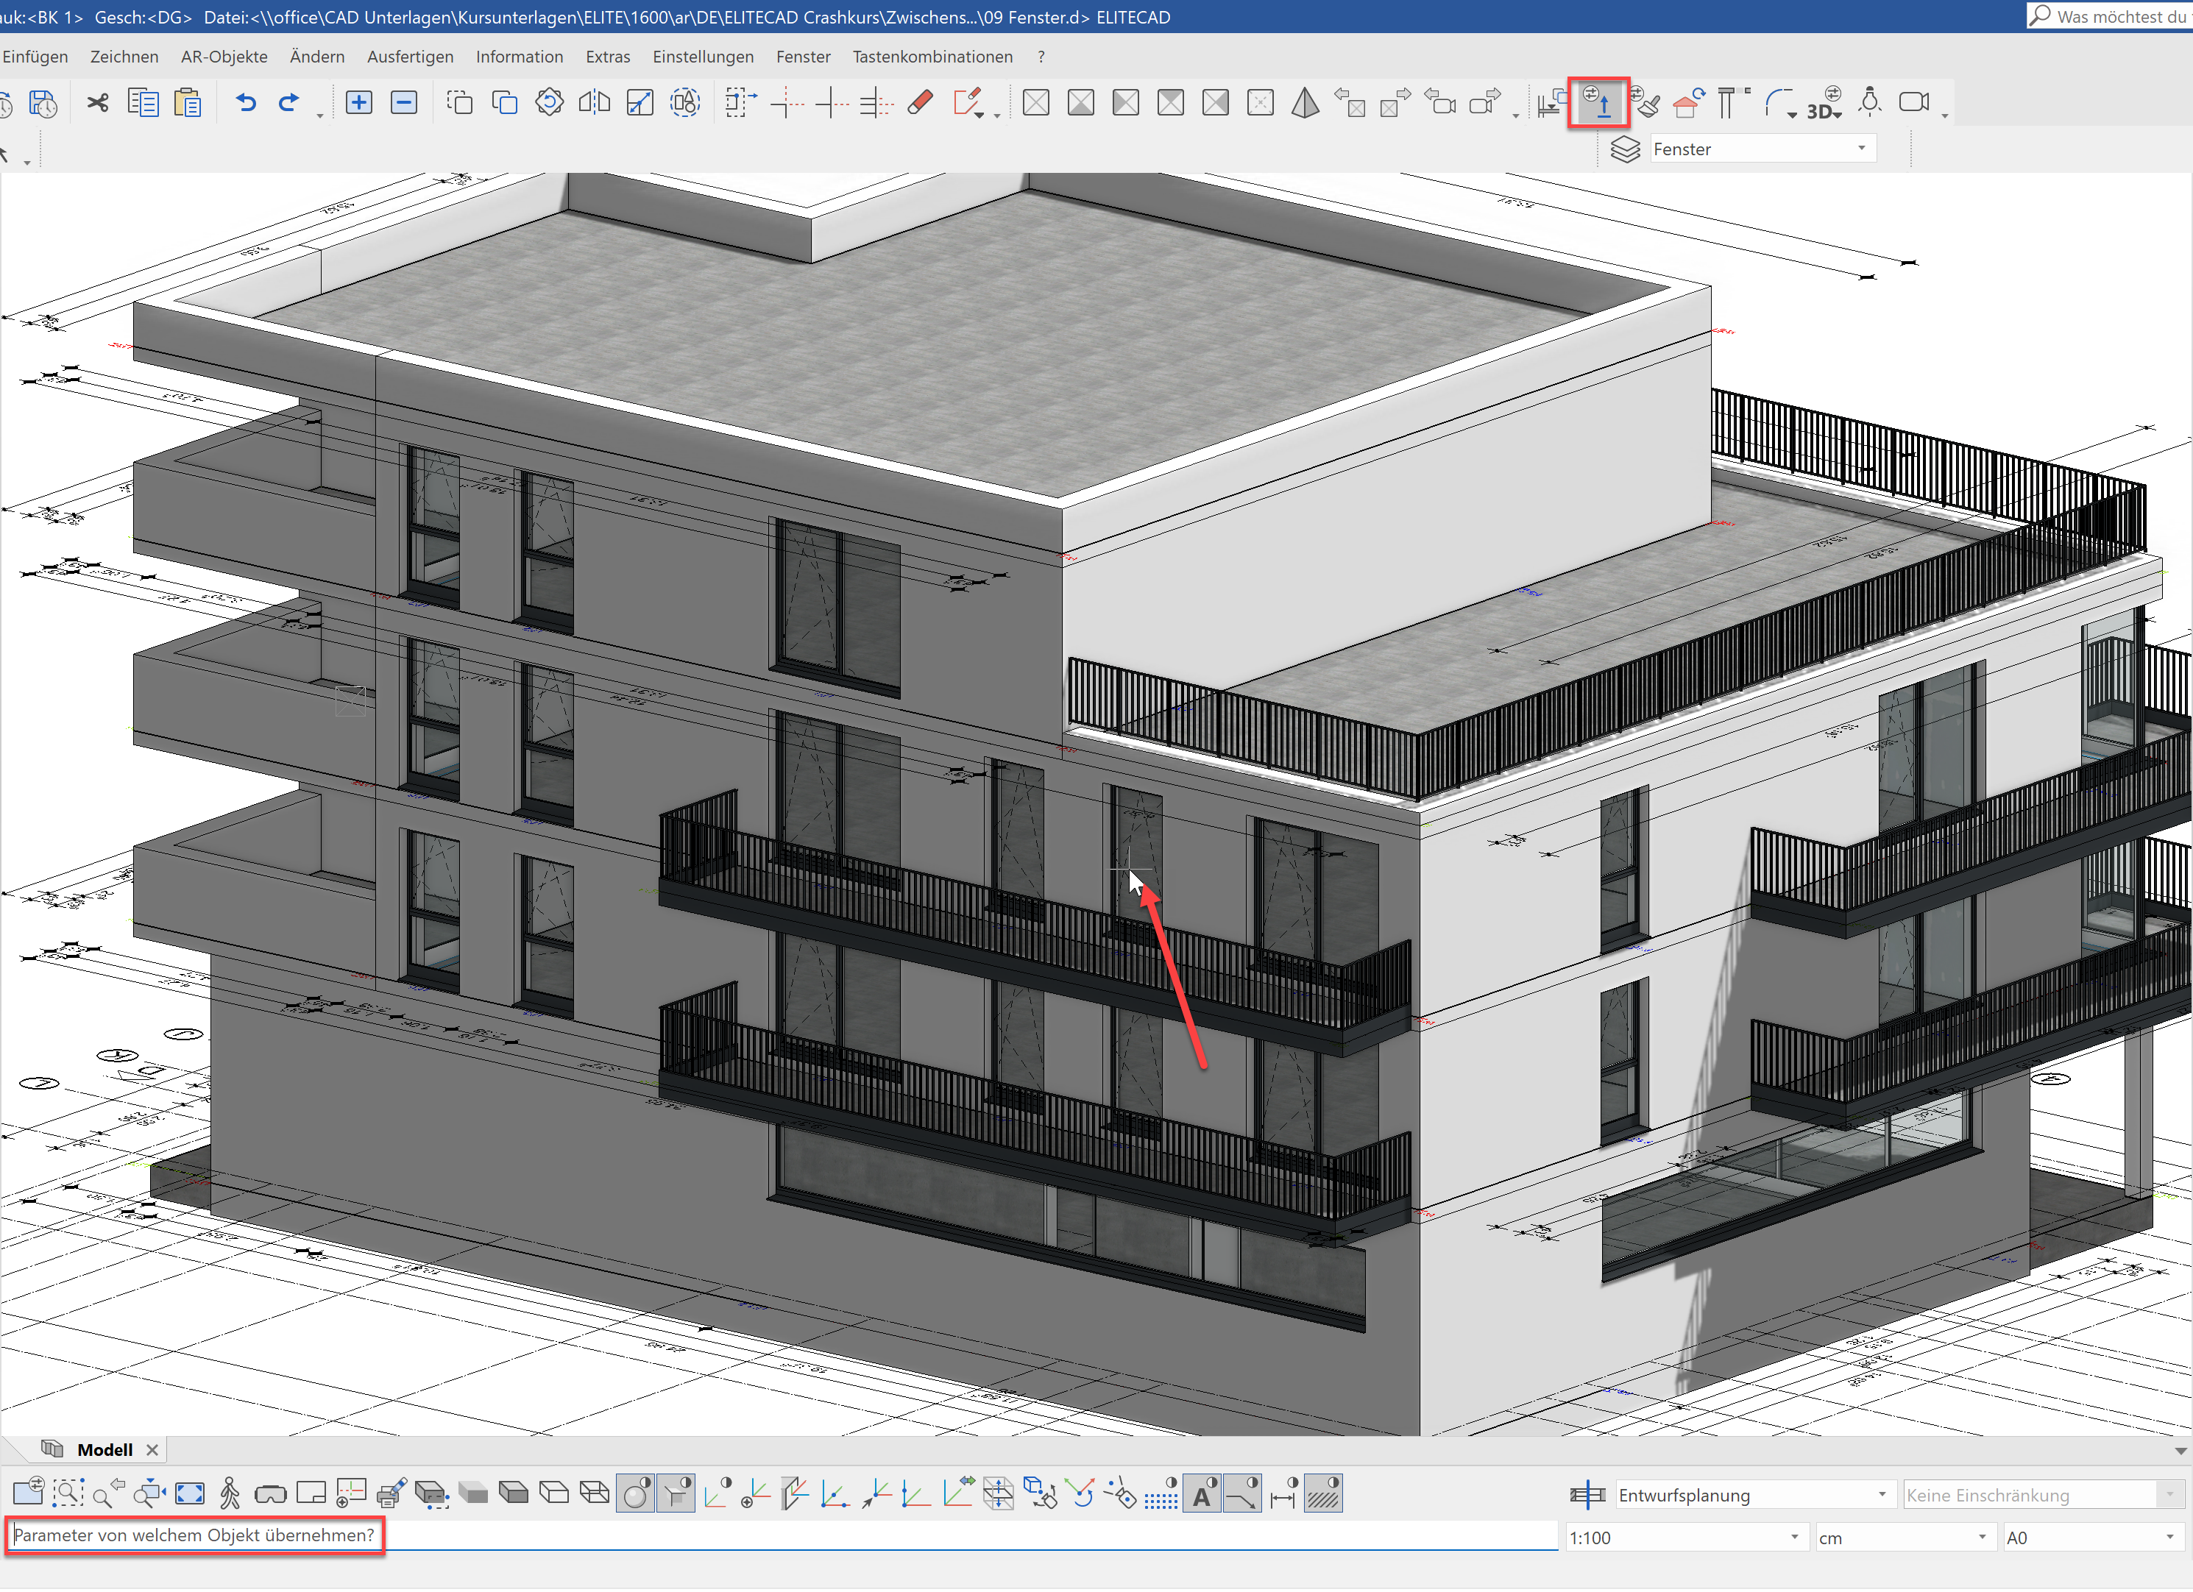The width and height of the screenshot is (2193, 1592).
Task: Click the light bulb lighting icon
Action: pos(1870,102)
